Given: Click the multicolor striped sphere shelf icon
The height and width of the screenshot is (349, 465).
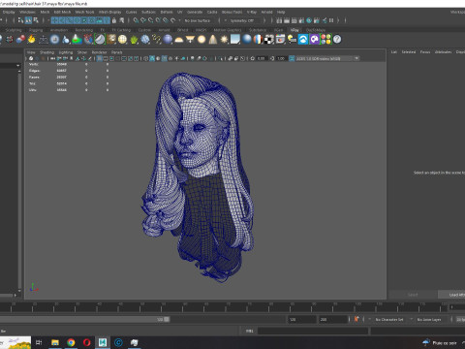Looking at the screenshot, I should pos(258,40).
